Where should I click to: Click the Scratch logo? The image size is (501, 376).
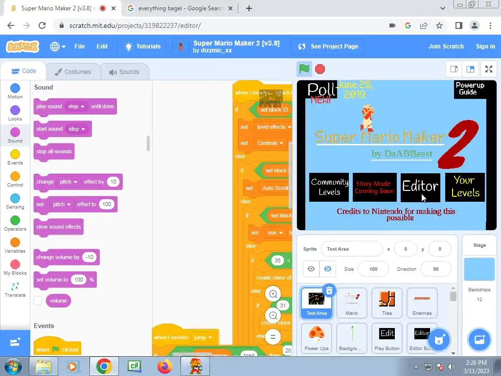click(x=23, y=47)
